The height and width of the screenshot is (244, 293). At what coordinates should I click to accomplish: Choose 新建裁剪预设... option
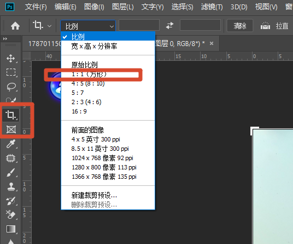click(x=108, y=195)
